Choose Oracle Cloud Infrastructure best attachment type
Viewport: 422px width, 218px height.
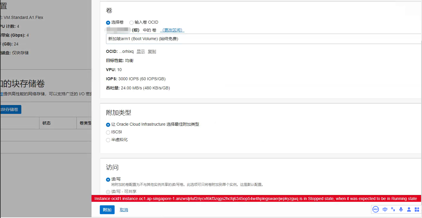[x=108, y=124]
